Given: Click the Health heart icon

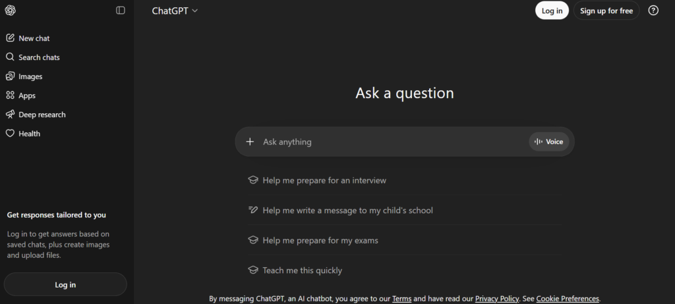Looking at the screenshot, I should coord(10,134).
